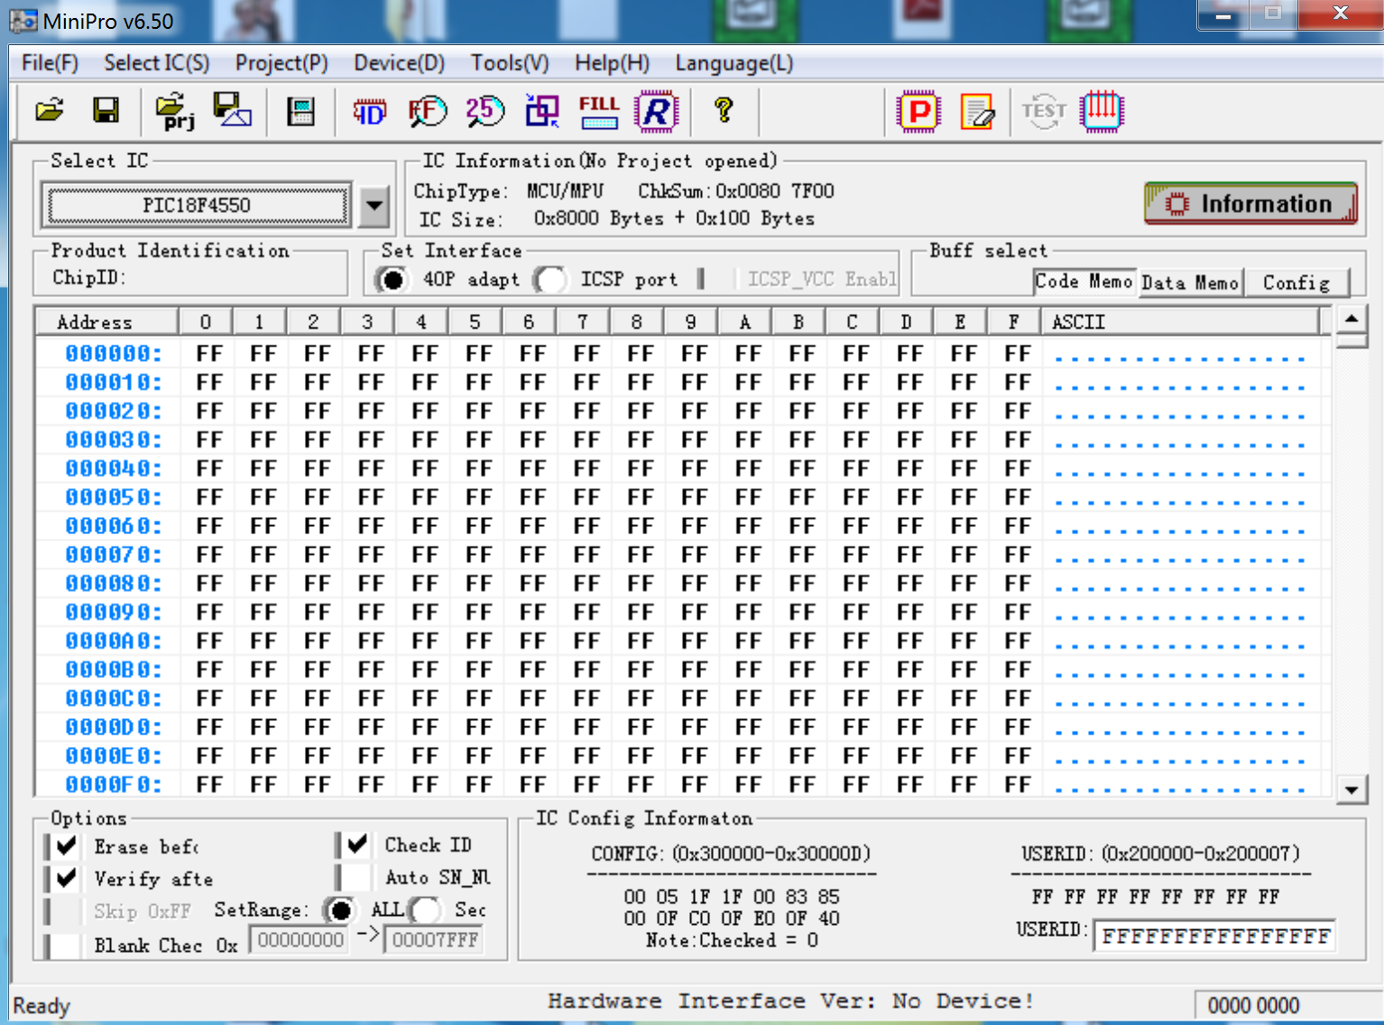
Task: Click the ASCII column header
Action: [x=1181, y=321]
